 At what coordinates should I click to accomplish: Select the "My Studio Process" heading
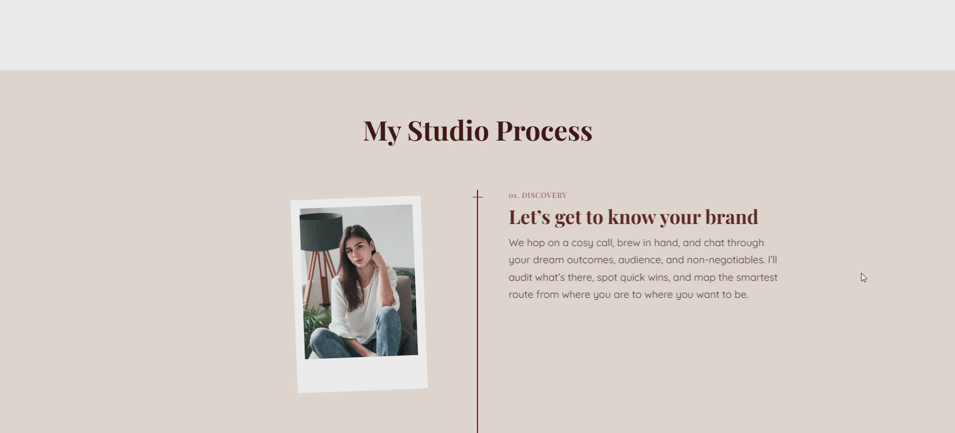477,131
